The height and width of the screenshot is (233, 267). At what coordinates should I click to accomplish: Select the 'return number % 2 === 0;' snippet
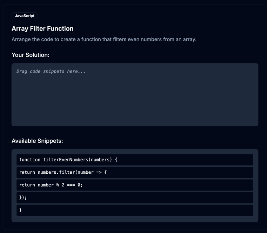coord(135,185)
